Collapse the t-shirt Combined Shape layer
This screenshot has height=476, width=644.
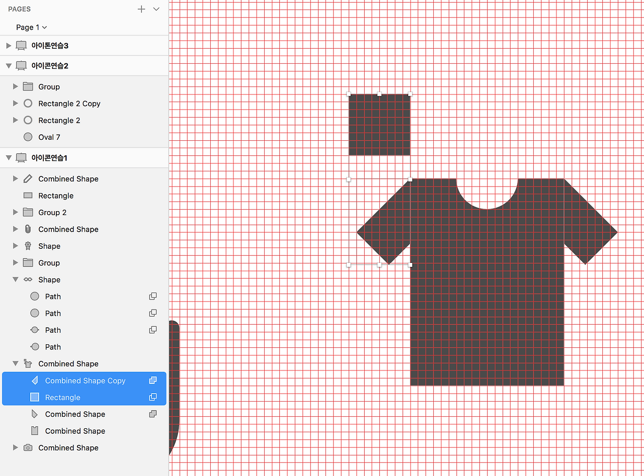pyautogui.click(x=16, y=363)
